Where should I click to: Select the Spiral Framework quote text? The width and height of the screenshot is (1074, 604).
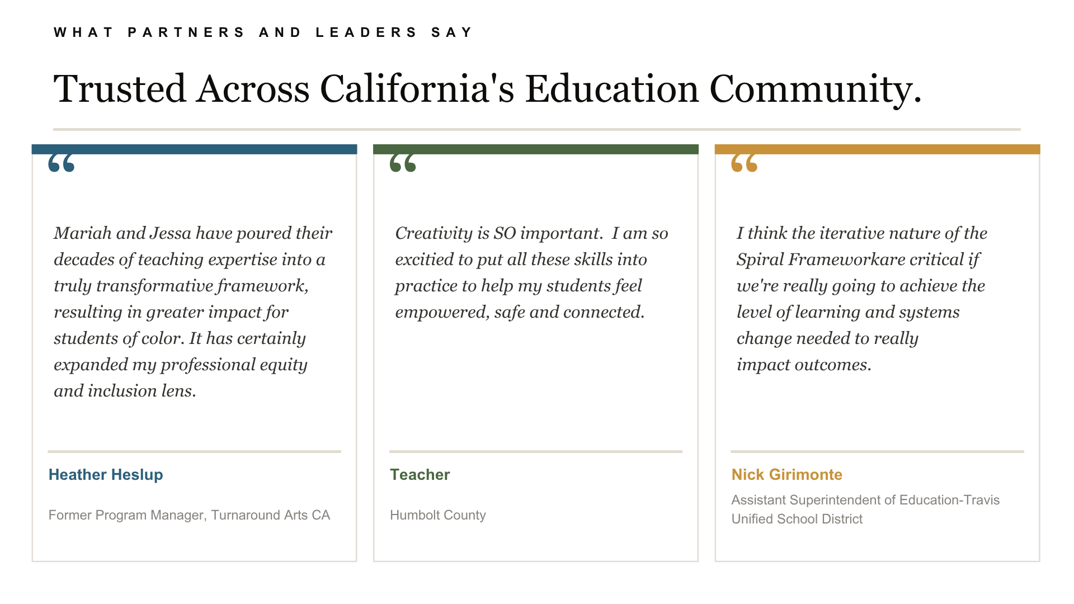pos(862,299)
